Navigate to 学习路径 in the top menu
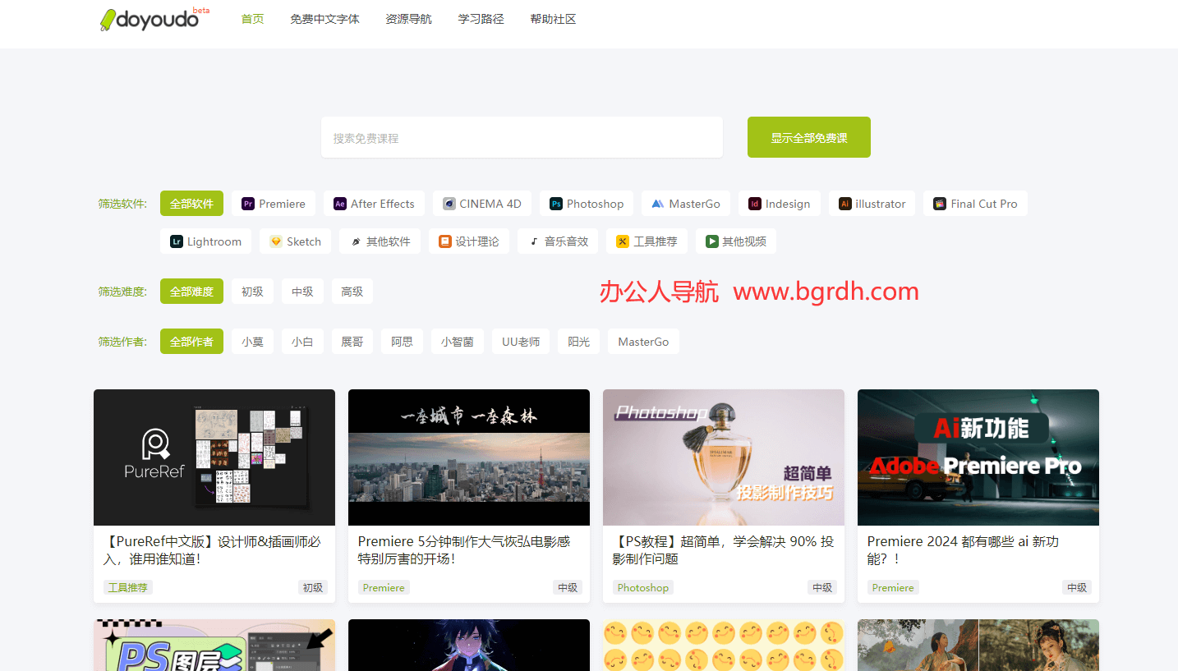Viewport: 1178px width, 671px height. 481,18
